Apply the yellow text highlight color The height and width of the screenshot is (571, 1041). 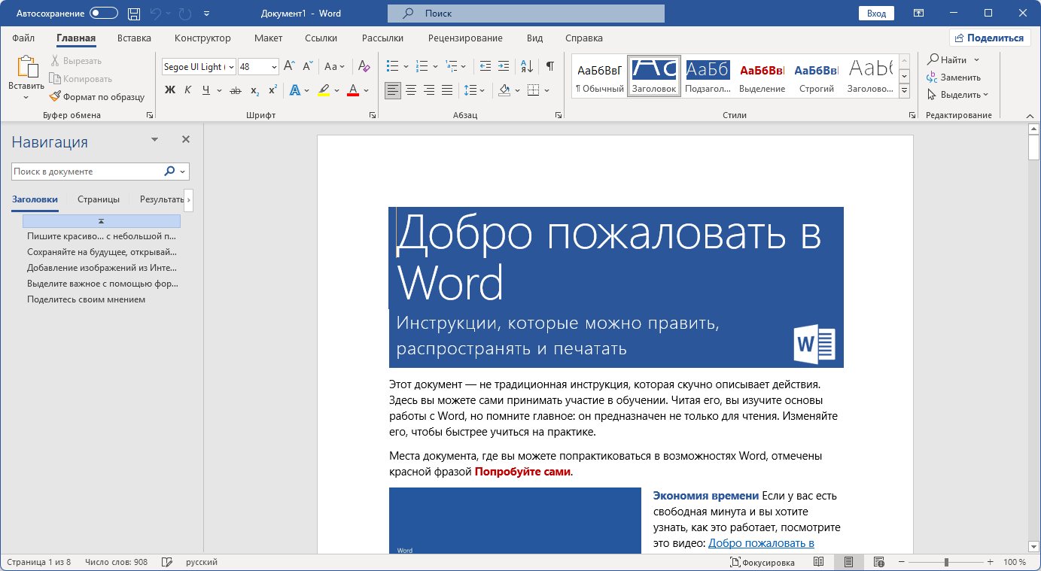pos(324,90)
